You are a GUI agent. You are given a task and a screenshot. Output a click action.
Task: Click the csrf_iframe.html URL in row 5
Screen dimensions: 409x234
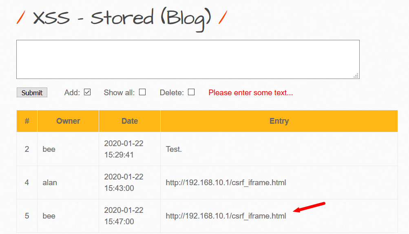click(x=226, y=216)
